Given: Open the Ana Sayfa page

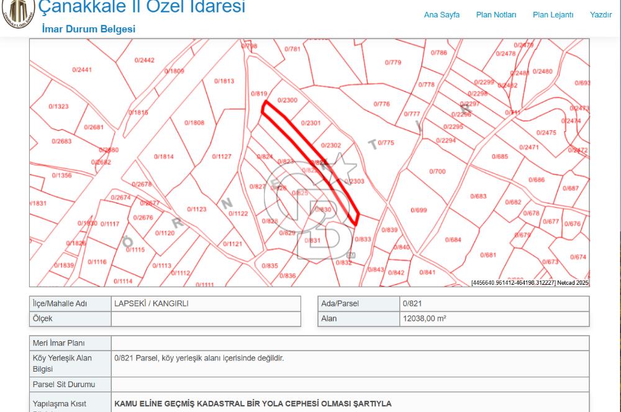Looking at the screenshot, I should click(442, 15).
